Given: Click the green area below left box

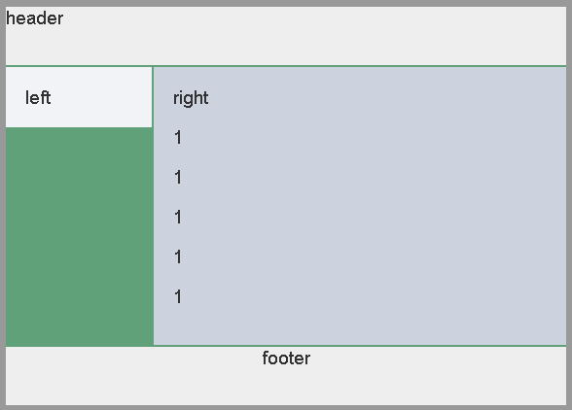Looking at the screenshot, I should click(79, 236).
